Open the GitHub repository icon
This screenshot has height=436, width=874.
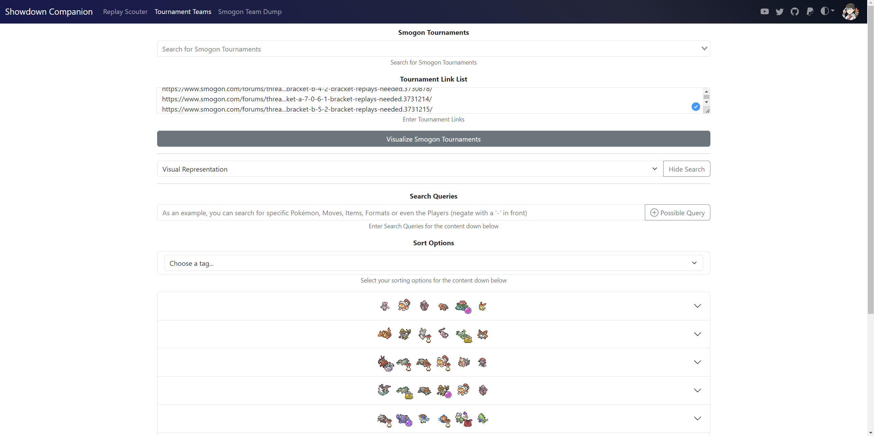click(x=794, y=12)
